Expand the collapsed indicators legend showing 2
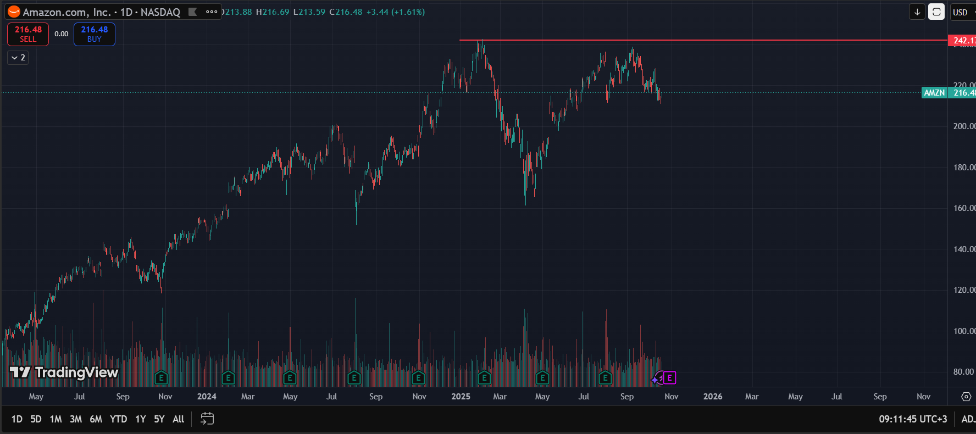The height and width of the screenshot is (434, 976). [18, 58]
